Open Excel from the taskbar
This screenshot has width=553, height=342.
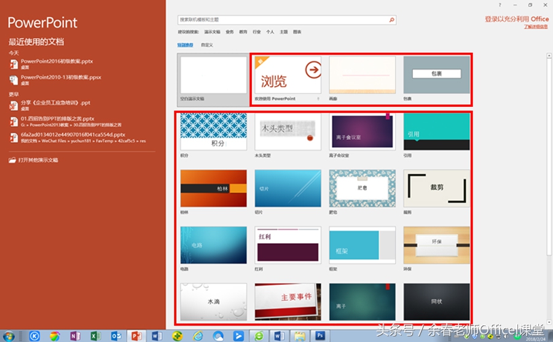click(x=96, y=336)
